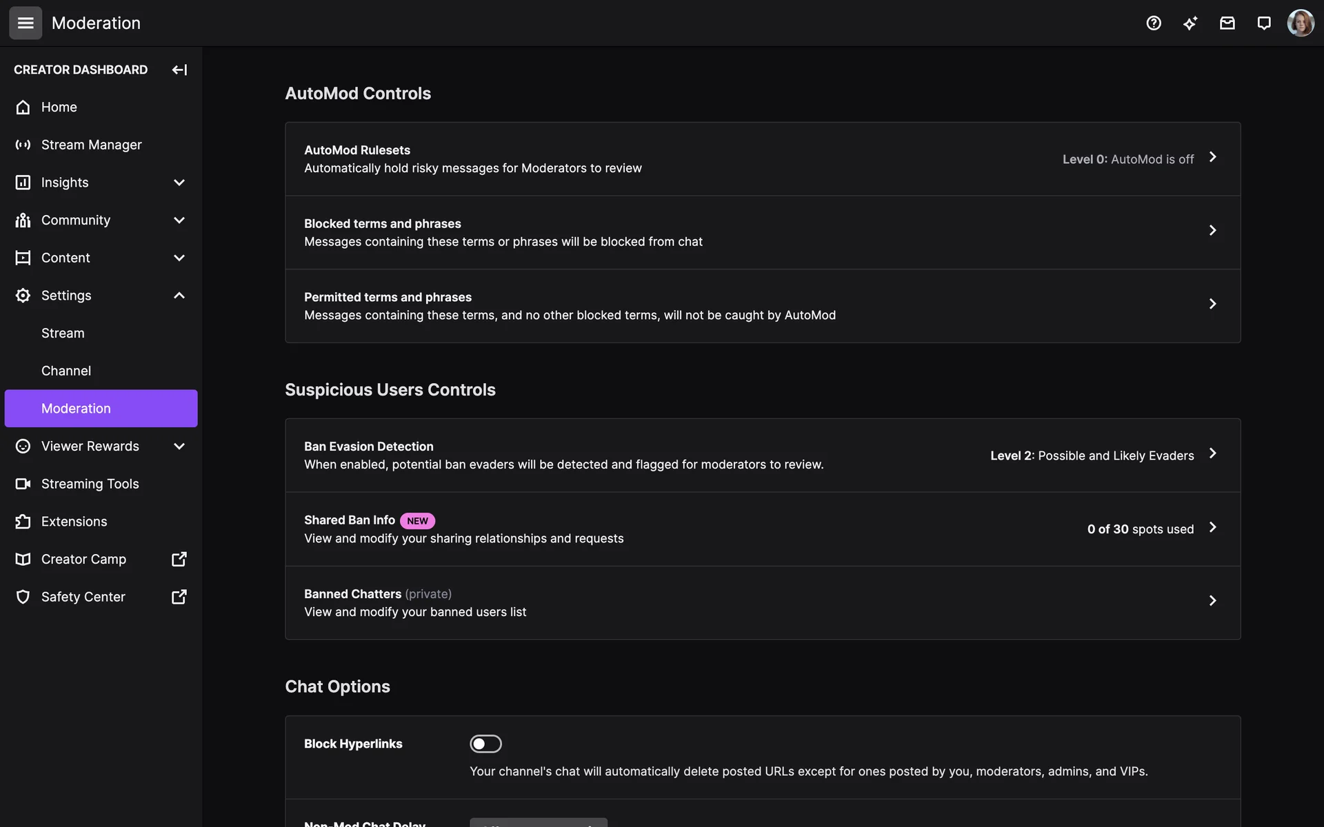1324x827 pixels.
Task: Open whispers chat bubble icon
Action: (x=1263, y=23)
